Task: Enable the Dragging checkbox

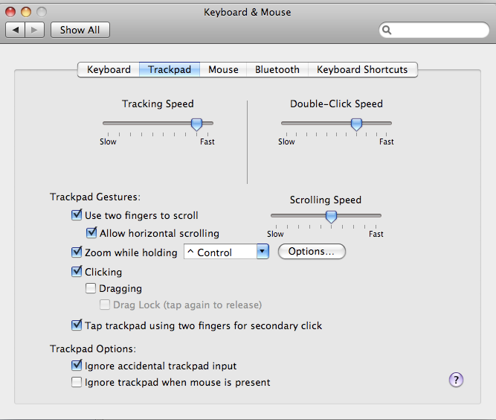Action: coord(91,288)
